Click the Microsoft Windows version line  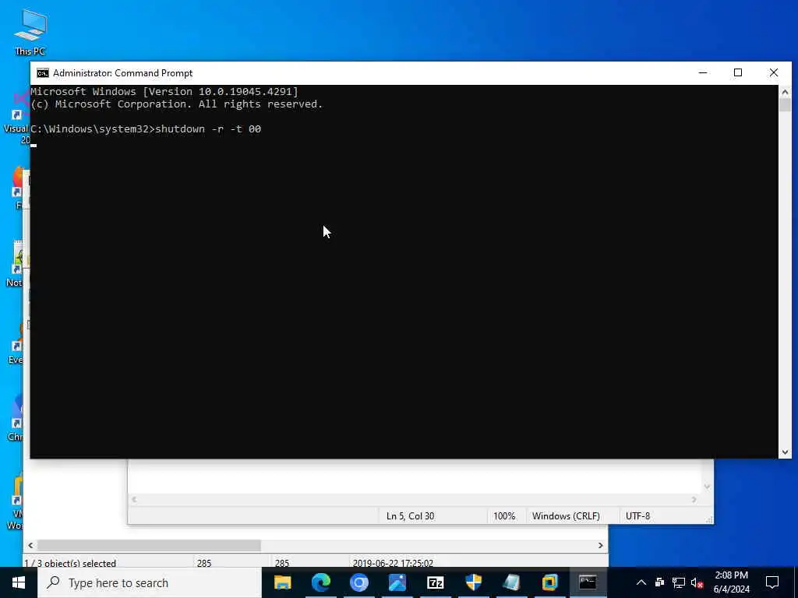pyautogui.click(x=164, y=92)
